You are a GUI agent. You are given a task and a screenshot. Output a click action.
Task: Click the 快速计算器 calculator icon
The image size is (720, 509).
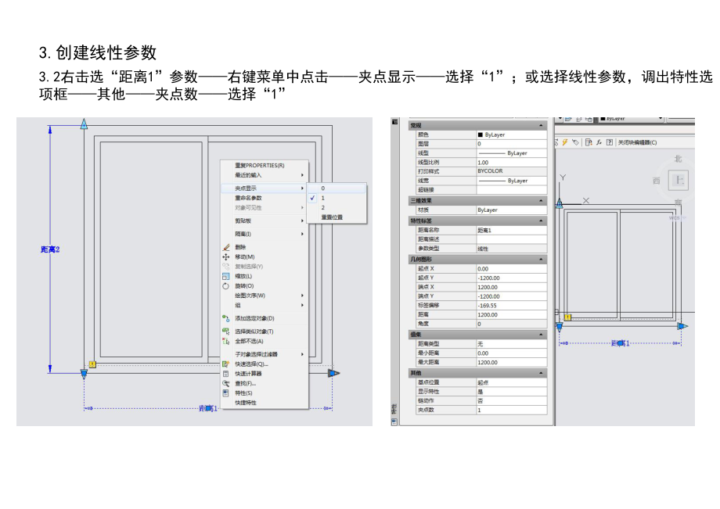tap(226, 374)
